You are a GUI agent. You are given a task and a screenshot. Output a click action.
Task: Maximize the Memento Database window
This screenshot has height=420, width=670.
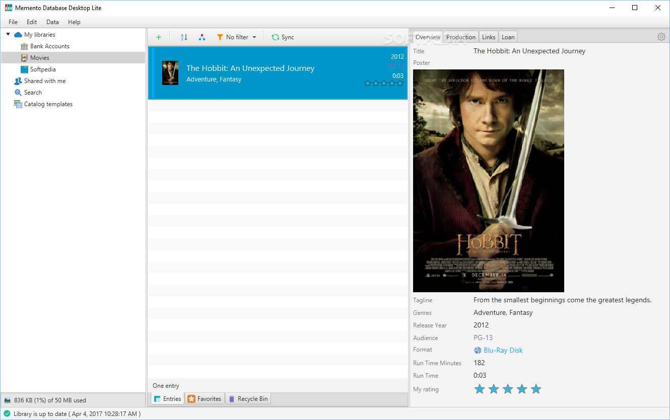[x=635, y=8]
